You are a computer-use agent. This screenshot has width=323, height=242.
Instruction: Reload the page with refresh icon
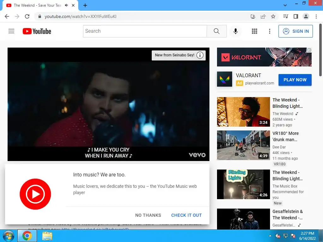27,16
